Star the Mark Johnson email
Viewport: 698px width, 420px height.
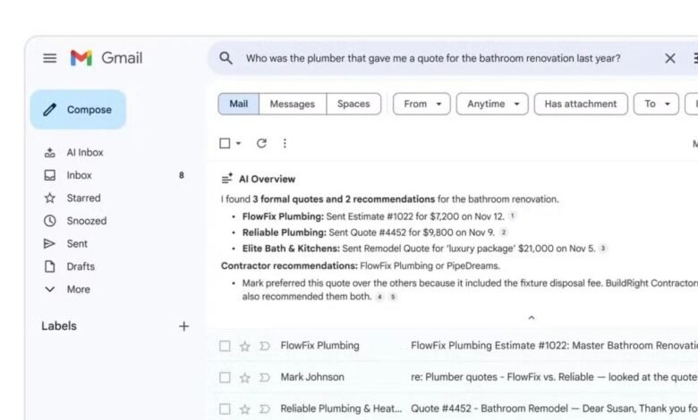coord(245,377)
